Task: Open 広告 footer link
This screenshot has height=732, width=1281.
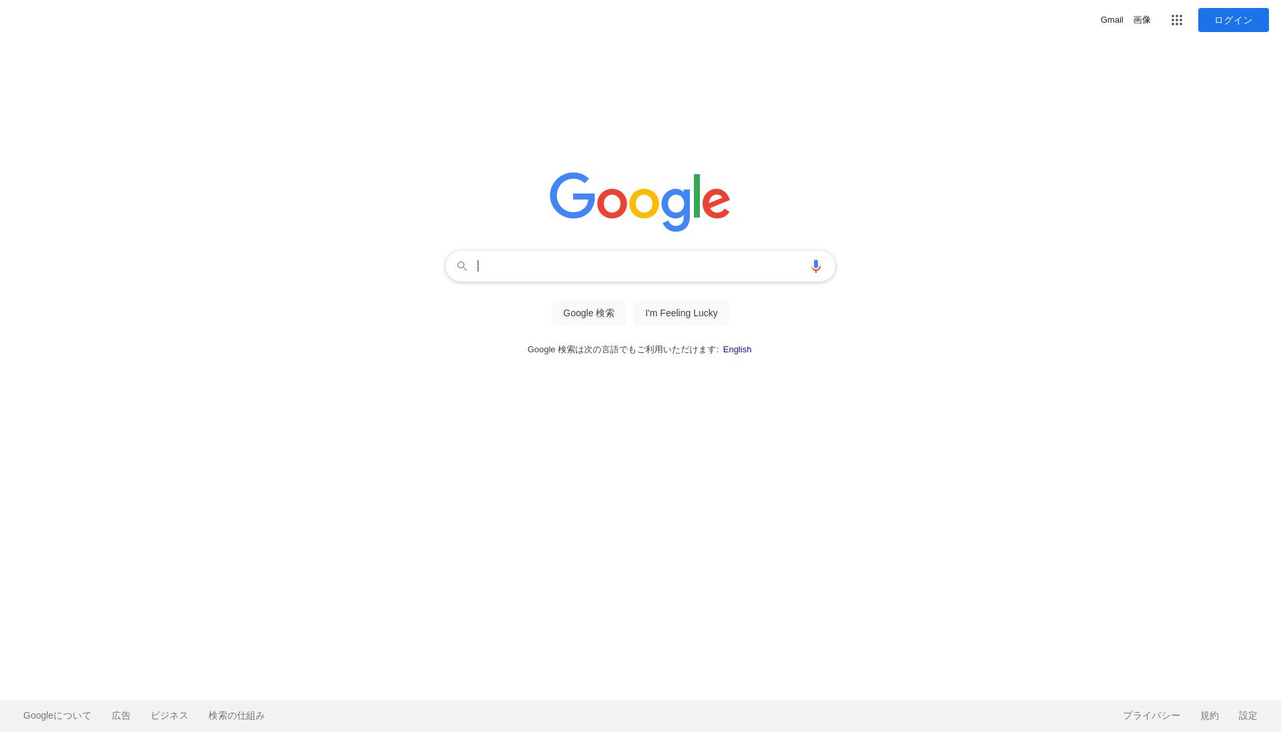Action: point(121,715)
